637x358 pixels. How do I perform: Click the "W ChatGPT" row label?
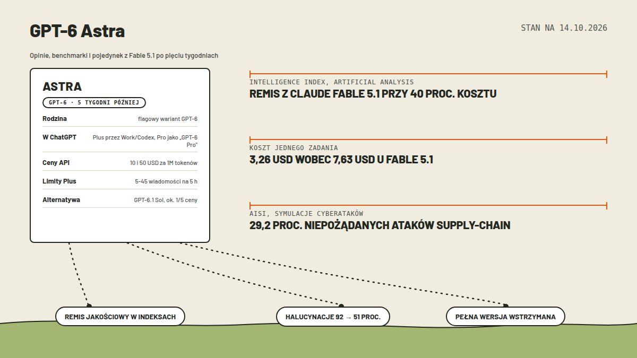[x=59, y=137]
